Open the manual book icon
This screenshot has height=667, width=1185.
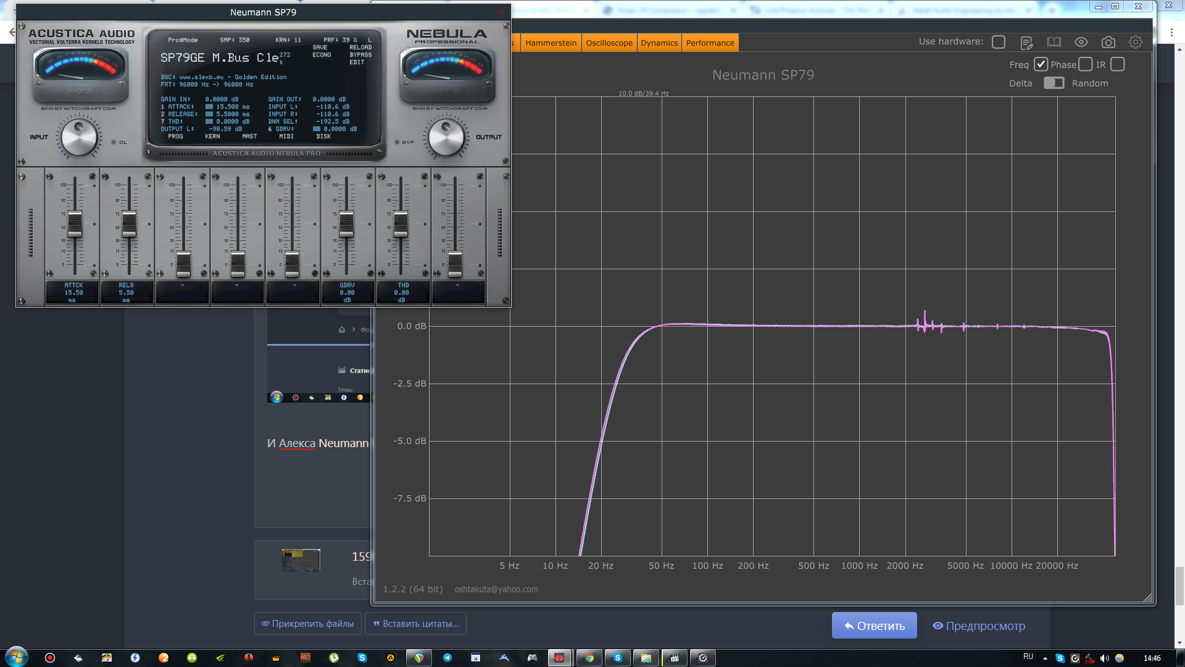1054,42
